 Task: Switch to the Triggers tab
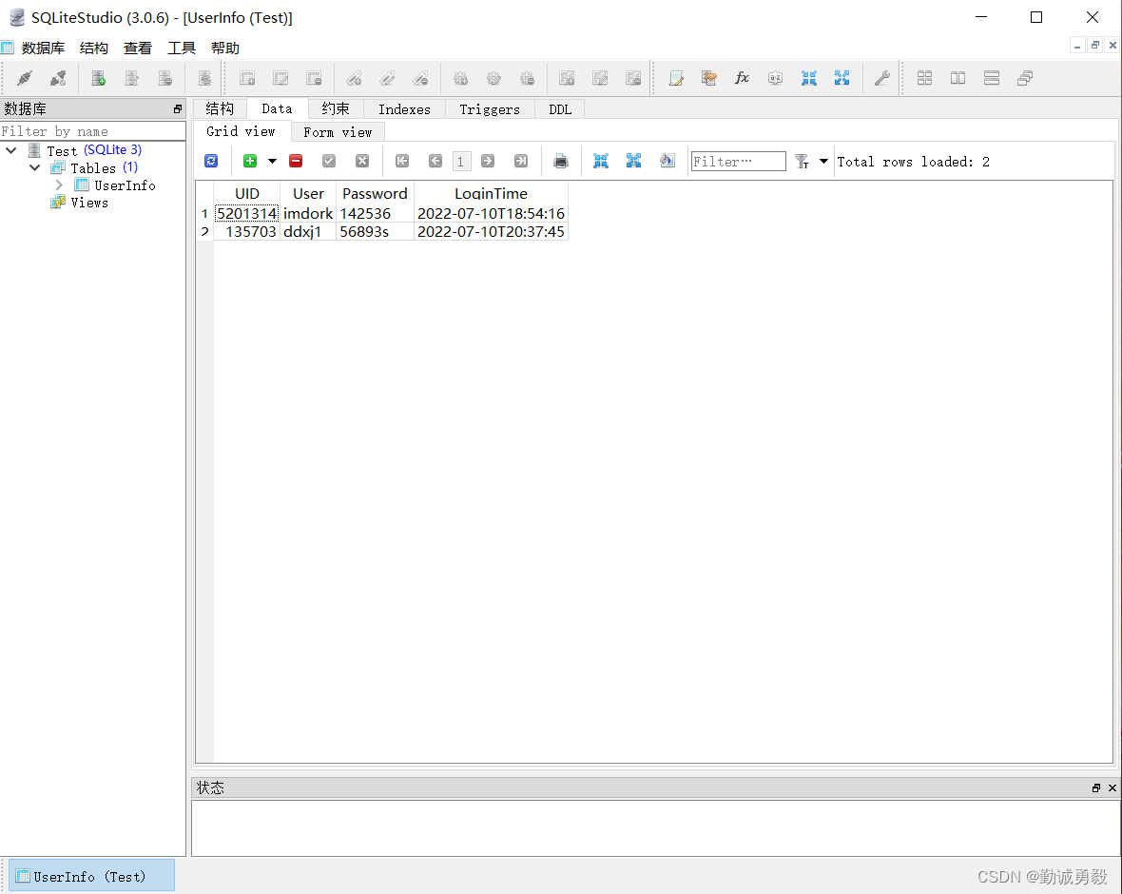[490, 108]
